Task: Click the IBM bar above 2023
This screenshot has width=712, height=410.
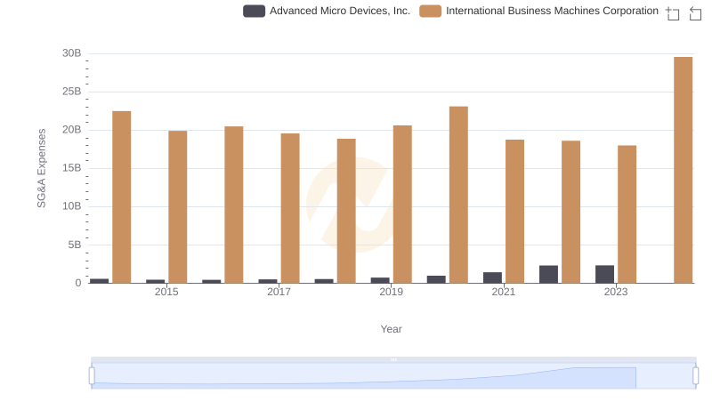Action: (627, 214)
